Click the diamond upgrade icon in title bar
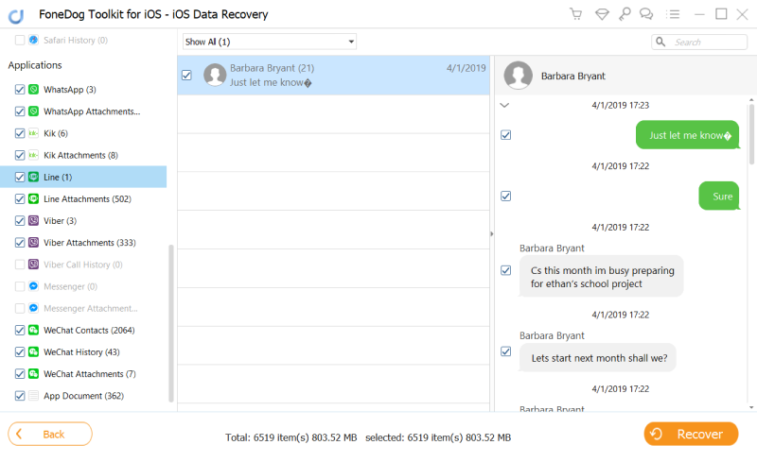Viewport: 757px width, 462px height. click(602, 14)
